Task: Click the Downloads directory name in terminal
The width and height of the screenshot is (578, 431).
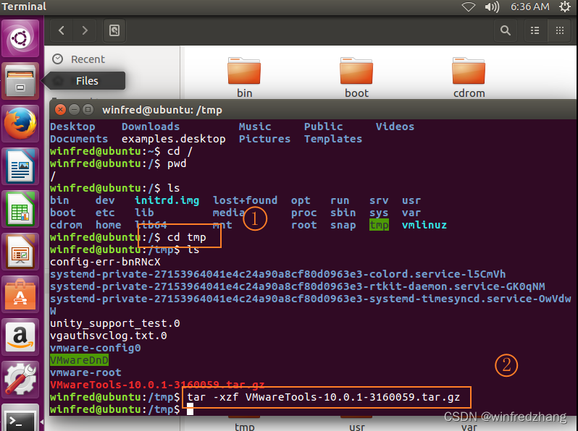Action: 151,127
